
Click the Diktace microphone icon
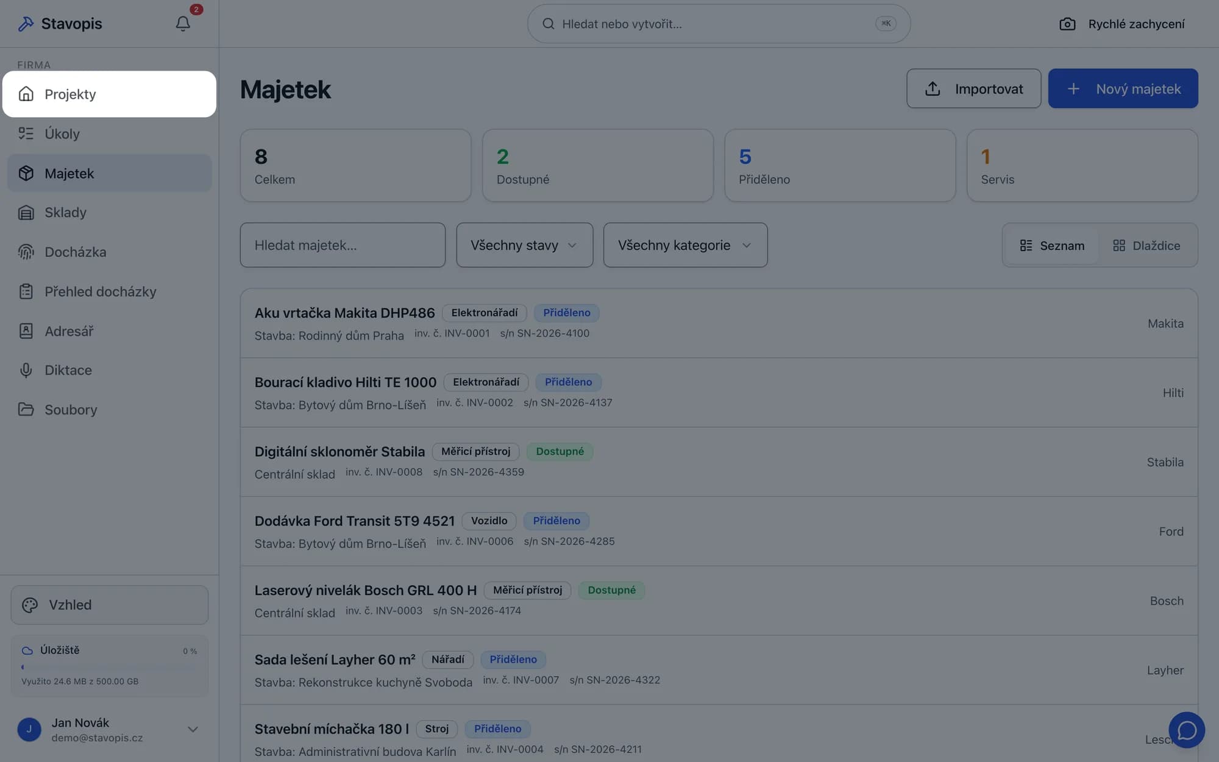click(26, 370)
